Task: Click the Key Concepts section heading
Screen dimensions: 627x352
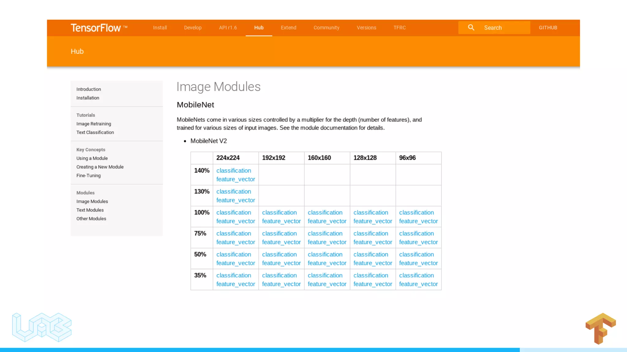Action: coord(91,150)
